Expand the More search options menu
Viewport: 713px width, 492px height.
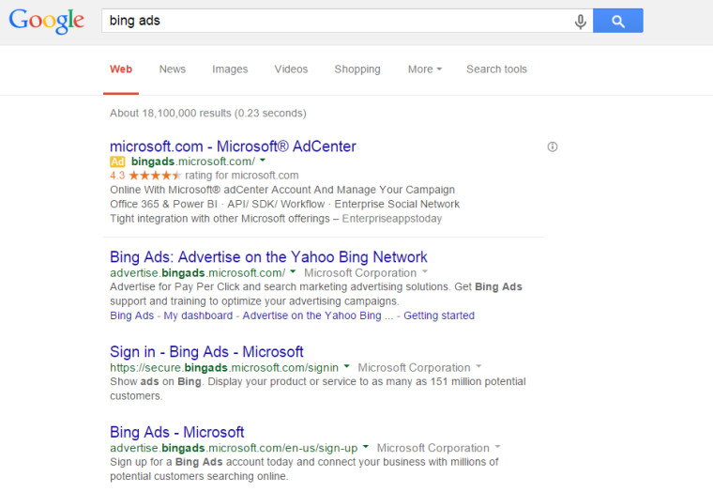point(424,69)
